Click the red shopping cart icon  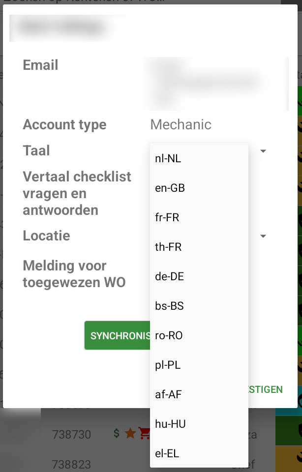tap(145, 433)
